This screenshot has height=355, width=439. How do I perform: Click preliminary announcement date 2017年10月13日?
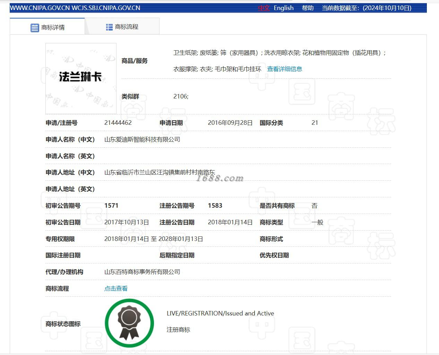tap(127, 222)
